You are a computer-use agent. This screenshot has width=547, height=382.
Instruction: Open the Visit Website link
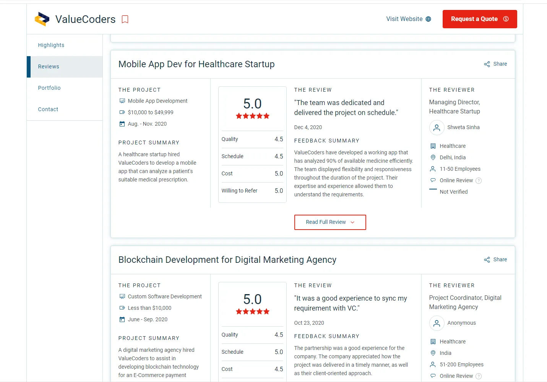point(409,19)
